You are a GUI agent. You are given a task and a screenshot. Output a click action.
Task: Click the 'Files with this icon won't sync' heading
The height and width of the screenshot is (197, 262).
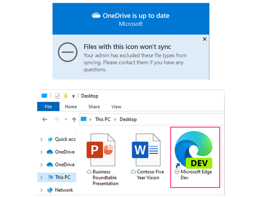coord(127,47)
